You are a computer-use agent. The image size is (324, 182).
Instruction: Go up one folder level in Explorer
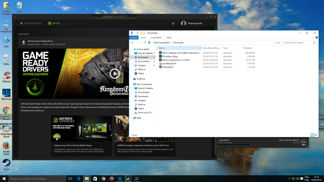145,43
